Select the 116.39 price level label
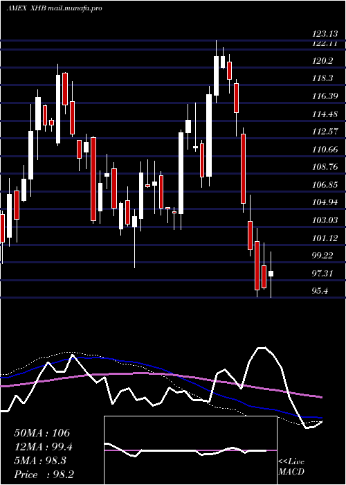The image size is (346, 485). (325, 96)
